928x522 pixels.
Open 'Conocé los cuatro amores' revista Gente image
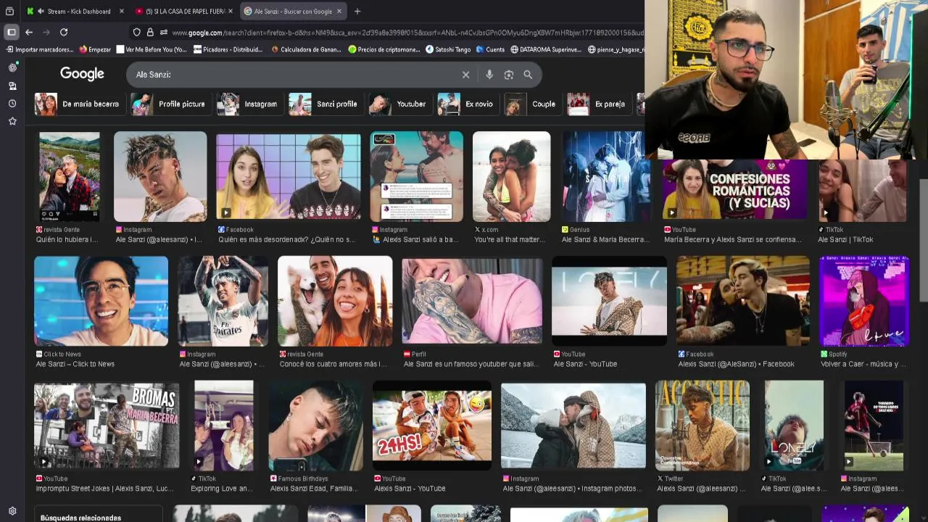click(335, 301)
